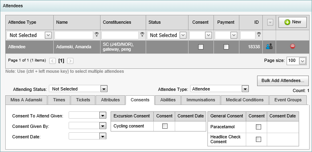The width and height of the screenshot is (312, 152).
Task: Open the people icon for attendee 18338
Action: coord(269,47)
